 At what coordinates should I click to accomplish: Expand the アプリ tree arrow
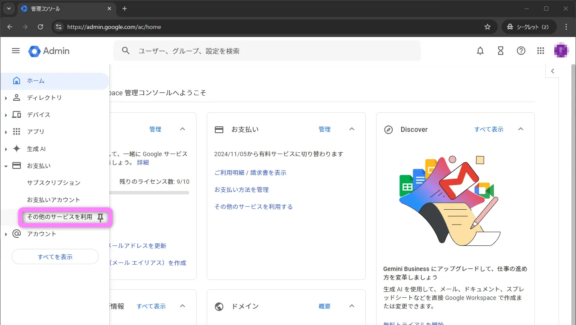tap(6, 132)
